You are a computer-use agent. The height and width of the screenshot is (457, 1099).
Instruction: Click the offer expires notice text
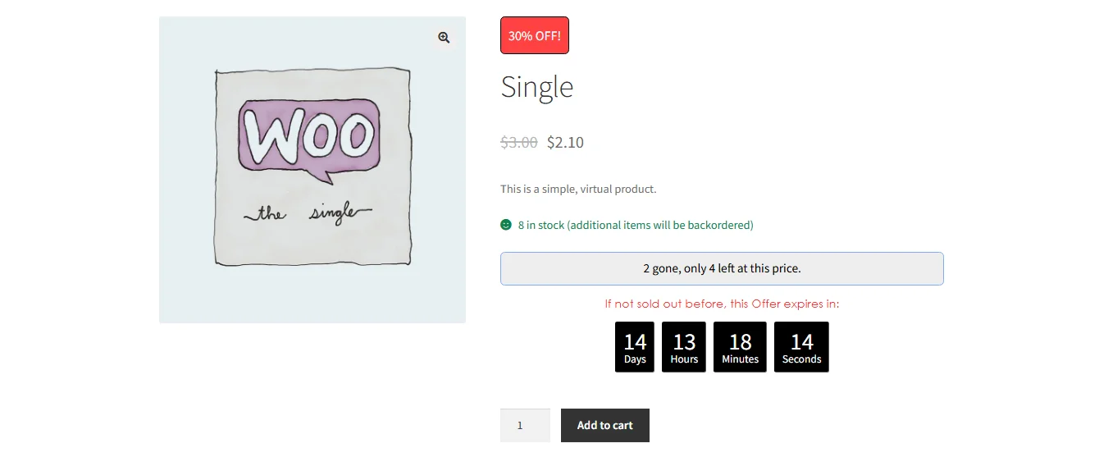722,304
